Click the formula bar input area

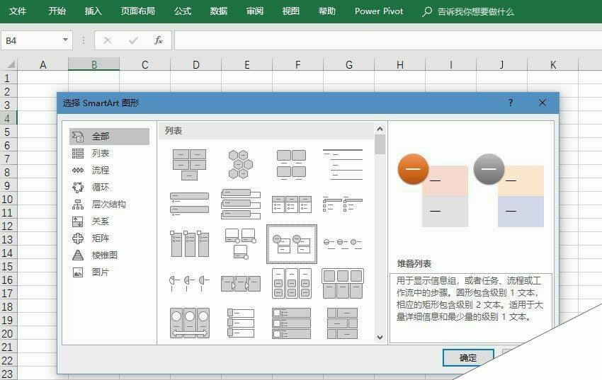pyautogui.click(x=388, y=40)
